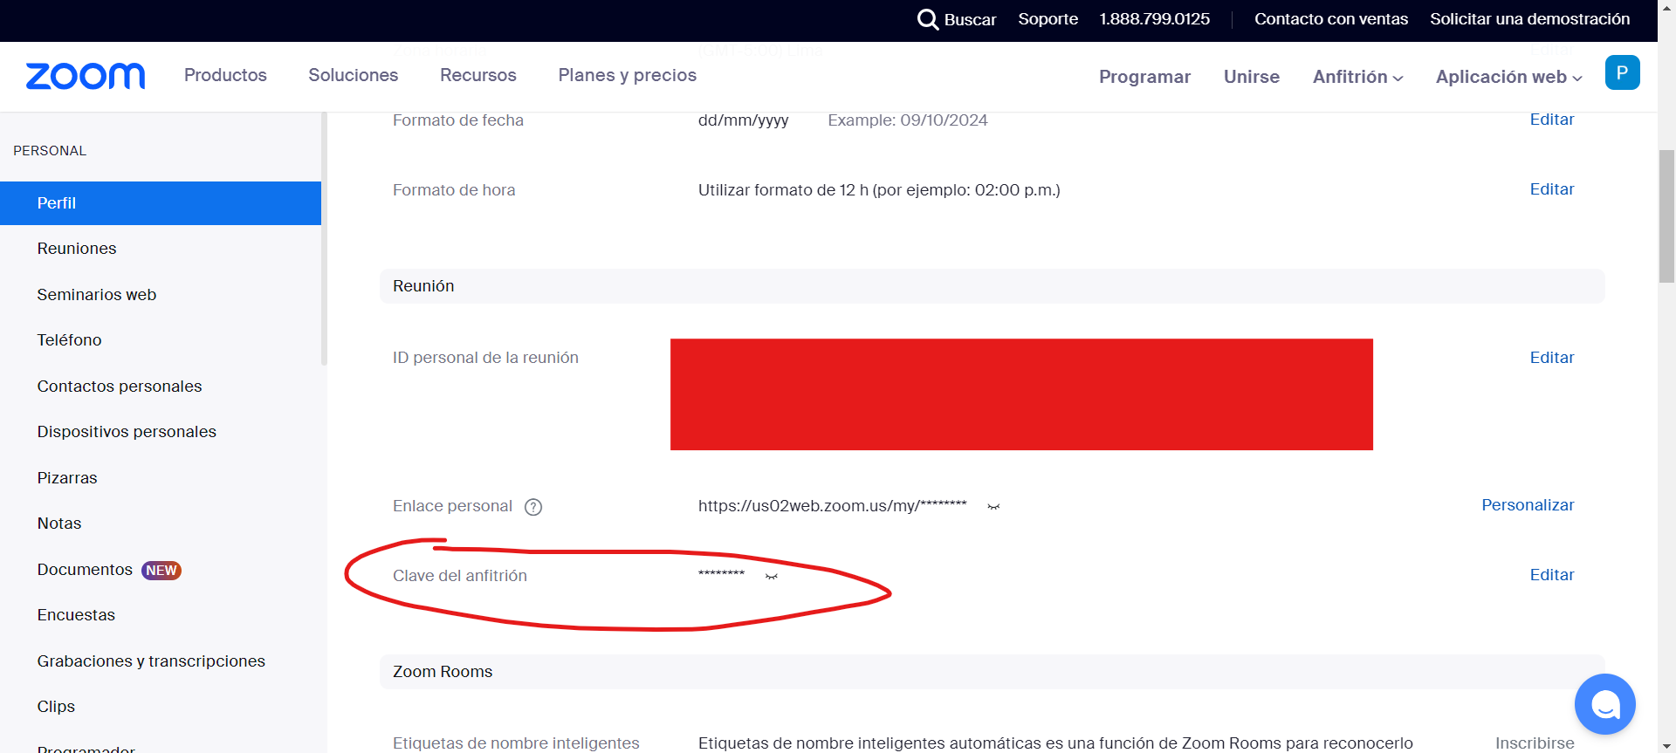Open Documentos in the sidebar
Image resolution: width=1676 pixels, height=753 pixels.
85,570
